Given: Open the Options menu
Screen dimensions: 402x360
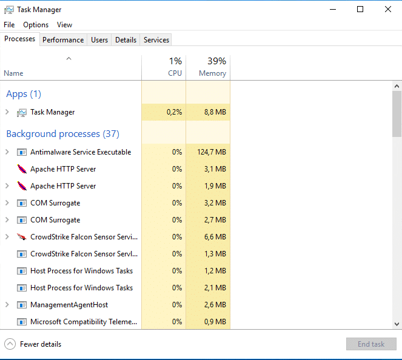Looking at the screenshot, I should 36,25.
